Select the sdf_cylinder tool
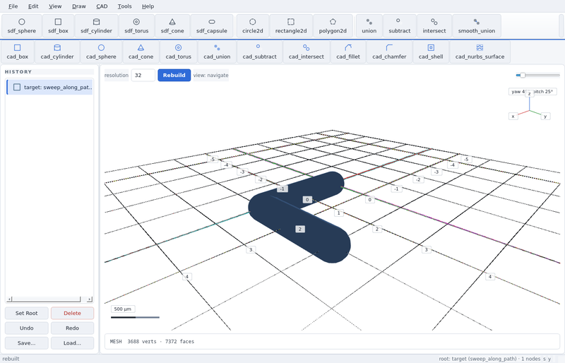The image size is (565, 363). coord(96,26)
